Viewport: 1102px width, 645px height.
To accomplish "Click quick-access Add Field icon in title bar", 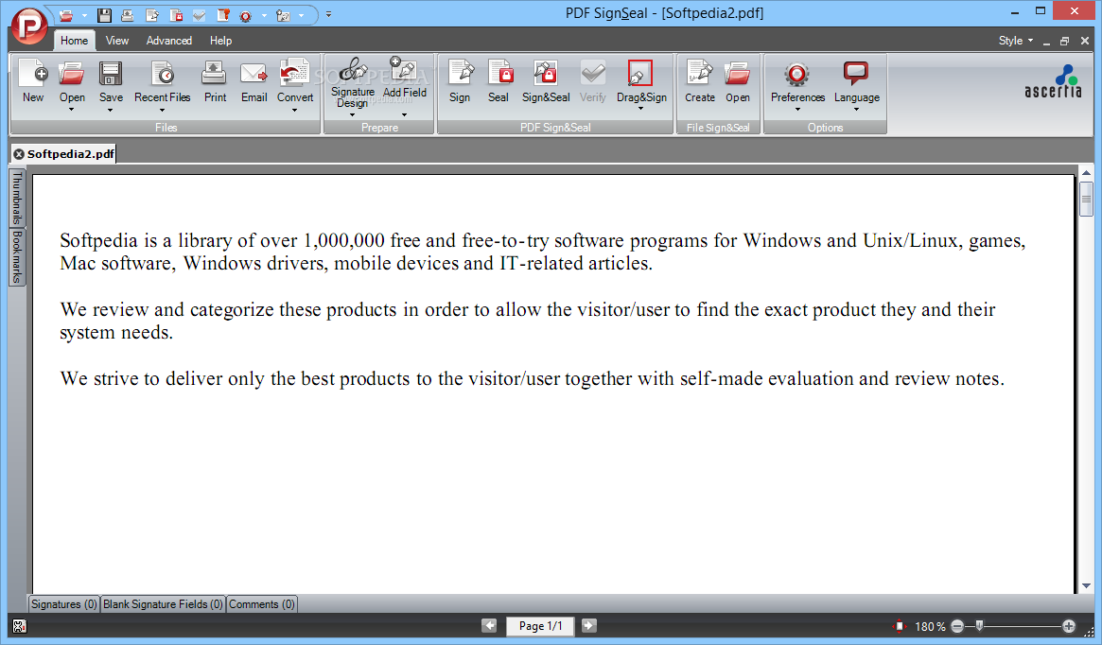I will pyautogui.click(x=283, y=15).
